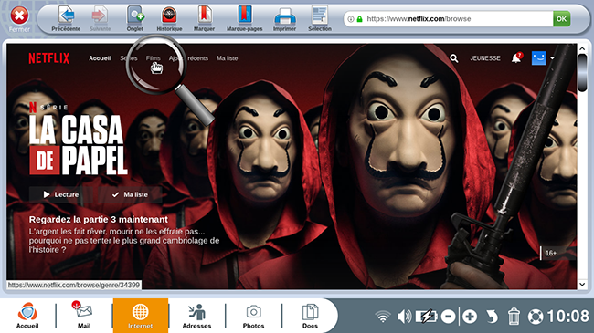Open the Historique browsing history

coord(169,18)
